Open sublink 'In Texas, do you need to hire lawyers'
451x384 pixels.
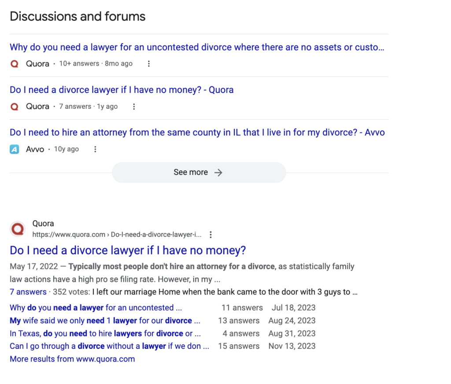coord(105,334)
